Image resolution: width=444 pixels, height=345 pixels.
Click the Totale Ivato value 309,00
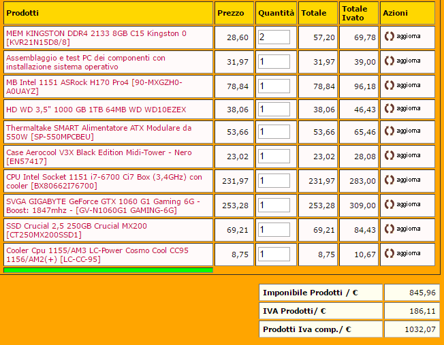tap(362, 206)
